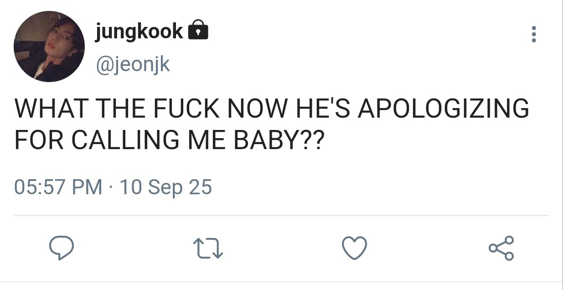
Task: Click the date 10 Sep 25
Action: [165, 187]
